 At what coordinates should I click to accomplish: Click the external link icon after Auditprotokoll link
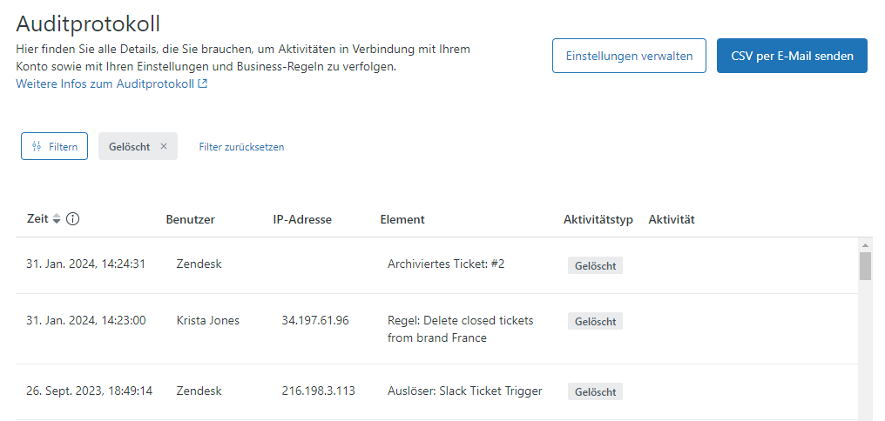click(x=203, y=84)
